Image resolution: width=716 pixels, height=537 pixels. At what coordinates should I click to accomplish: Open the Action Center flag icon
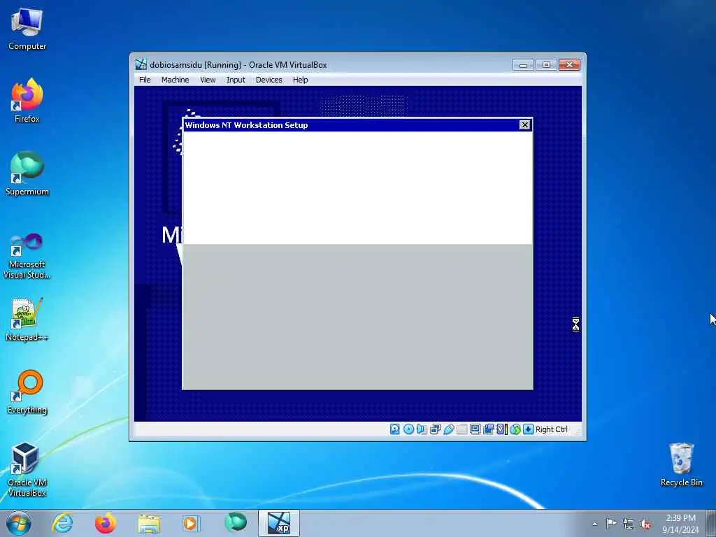tap(611, 524)
